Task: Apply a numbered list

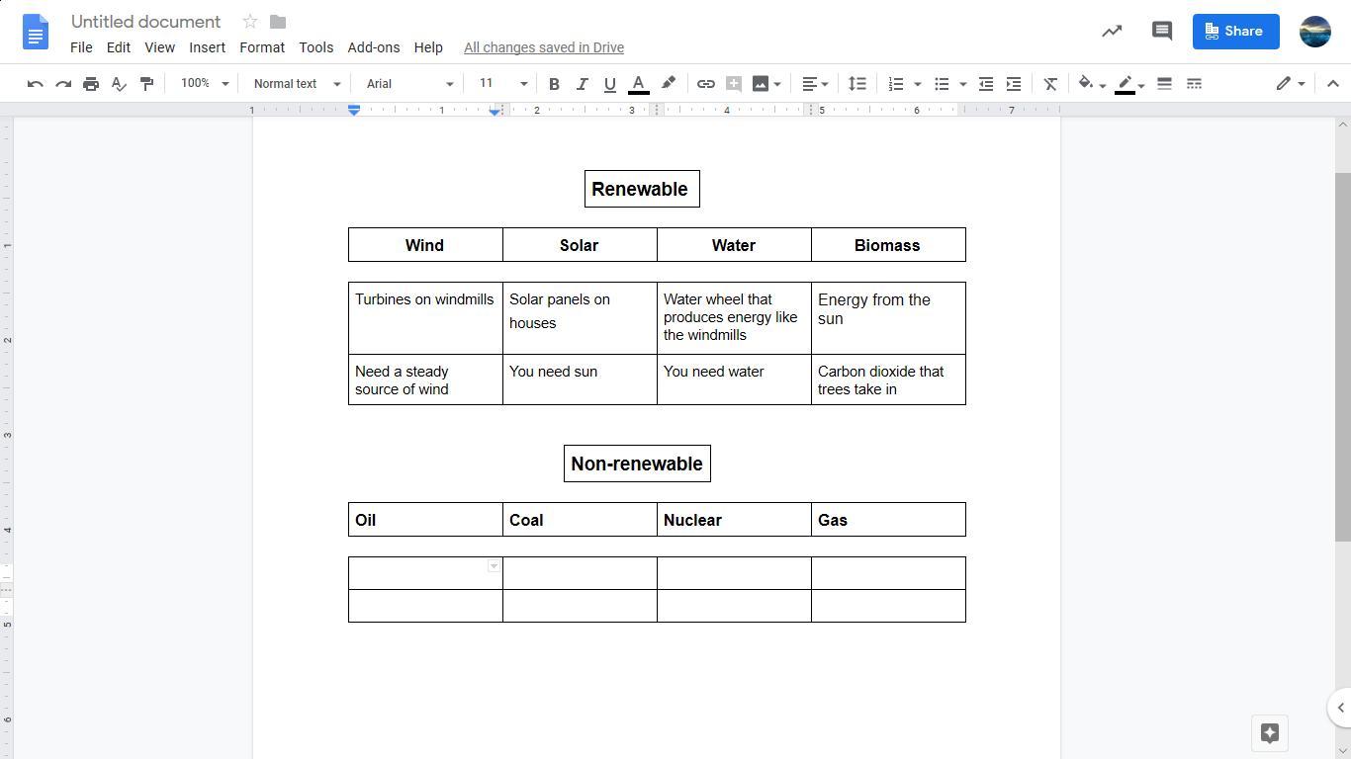Action: 896,84
